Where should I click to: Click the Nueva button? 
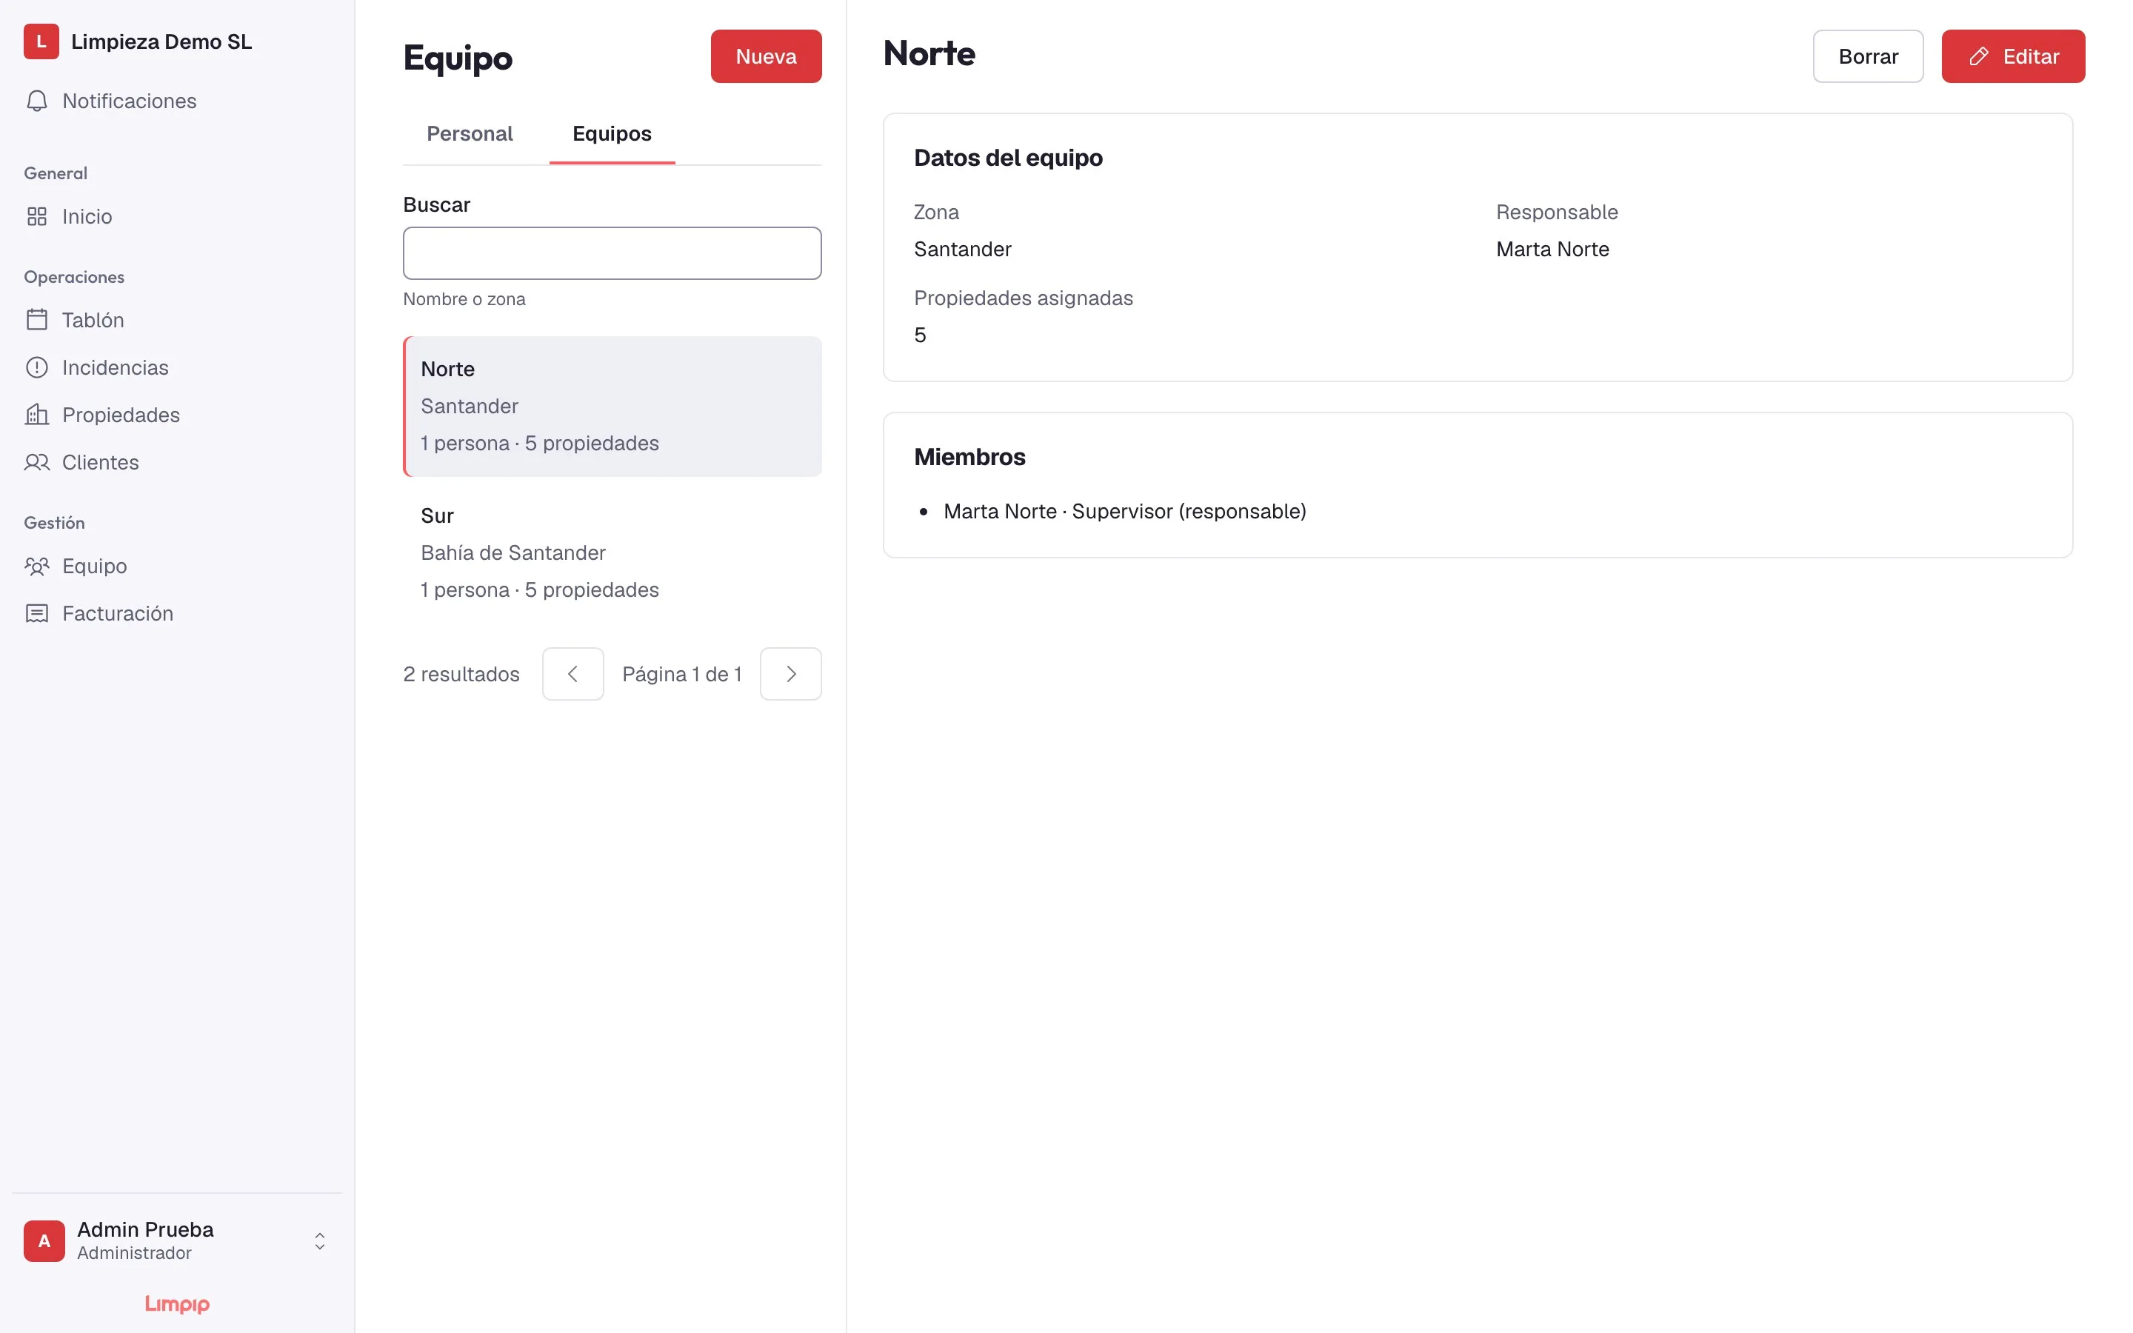(766, 56)
